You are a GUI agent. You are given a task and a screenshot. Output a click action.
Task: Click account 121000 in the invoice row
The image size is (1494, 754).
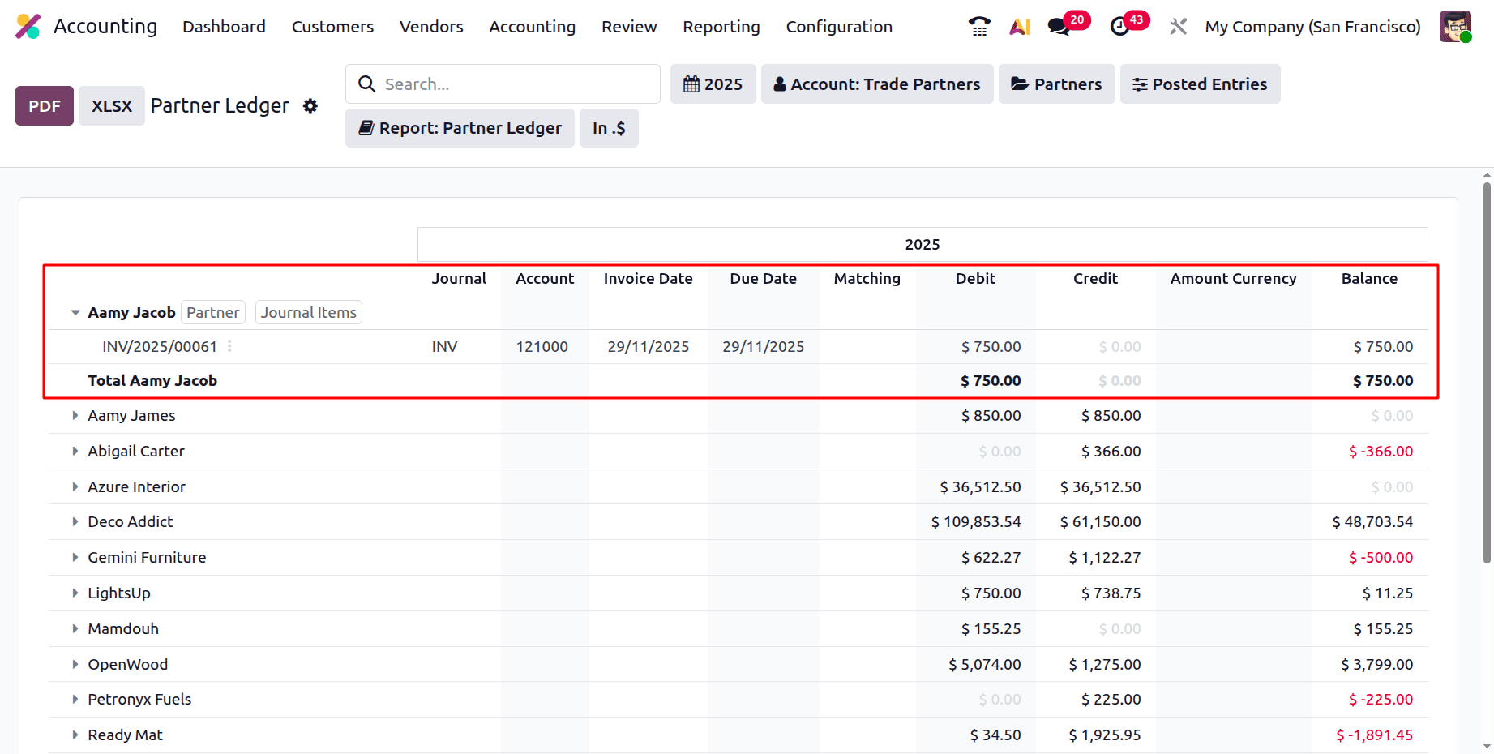tap(542, 346)
